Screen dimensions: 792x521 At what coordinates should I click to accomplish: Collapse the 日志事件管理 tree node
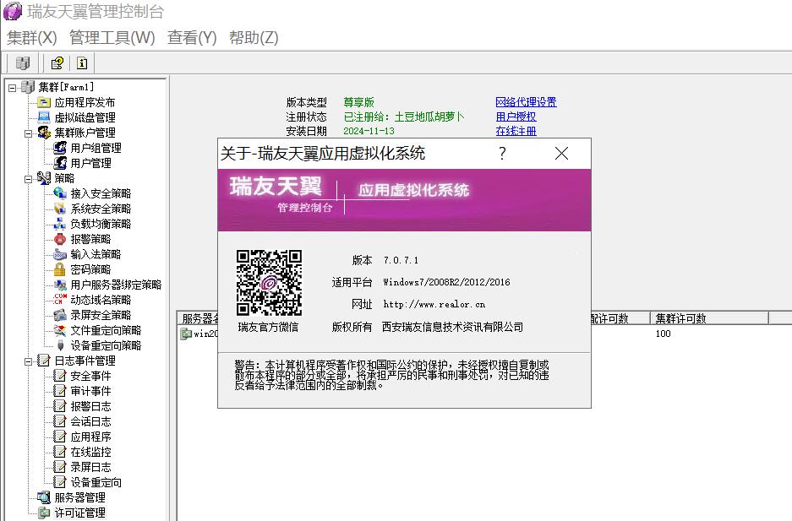(x=28, y=361)
